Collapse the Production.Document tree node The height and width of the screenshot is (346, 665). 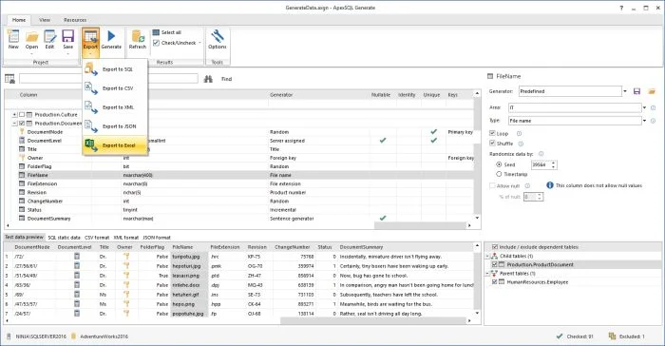click(14, 124)
